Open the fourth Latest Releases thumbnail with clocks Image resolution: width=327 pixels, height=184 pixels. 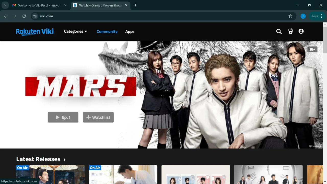[268, 175]
